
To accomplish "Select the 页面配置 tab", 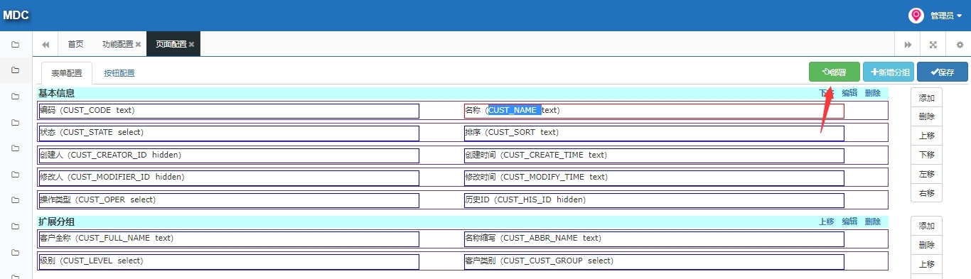I will click(171, 44).
